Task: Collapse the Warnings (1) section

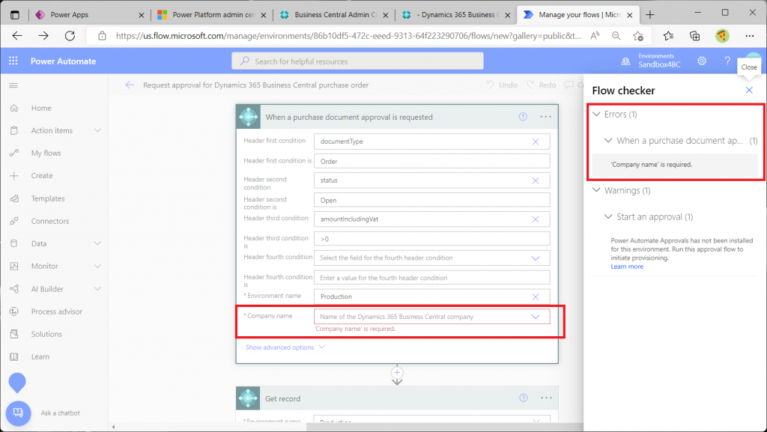Action: point(596,190)
